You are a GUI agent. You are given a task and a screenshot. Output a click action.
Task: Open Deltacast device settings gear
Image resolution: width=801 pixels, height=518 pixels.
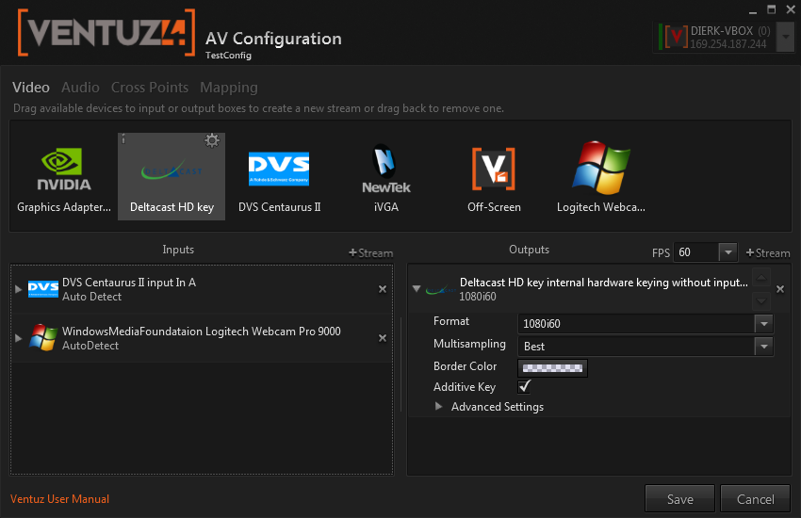tap(212, 140)
